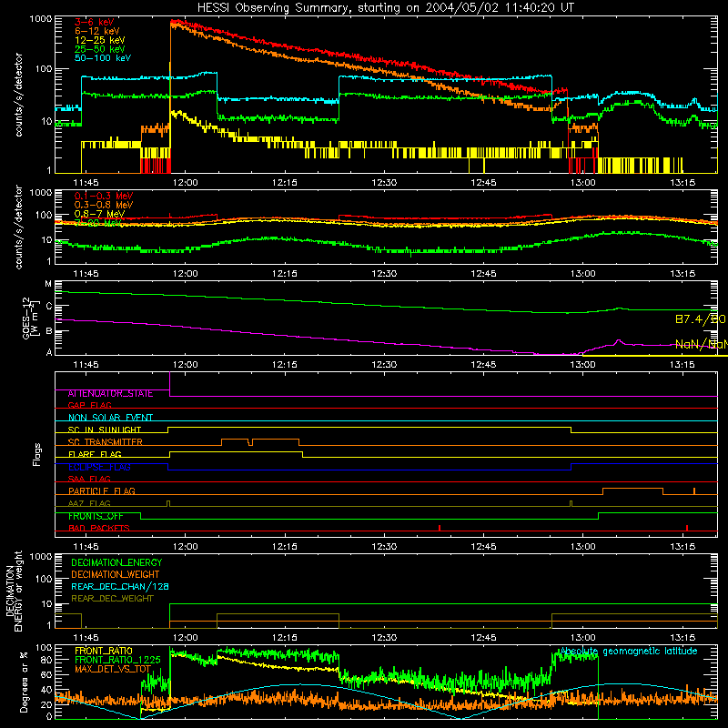
Task: Select the orange '6-12 keV' legend label
Action: coord(97,31)
